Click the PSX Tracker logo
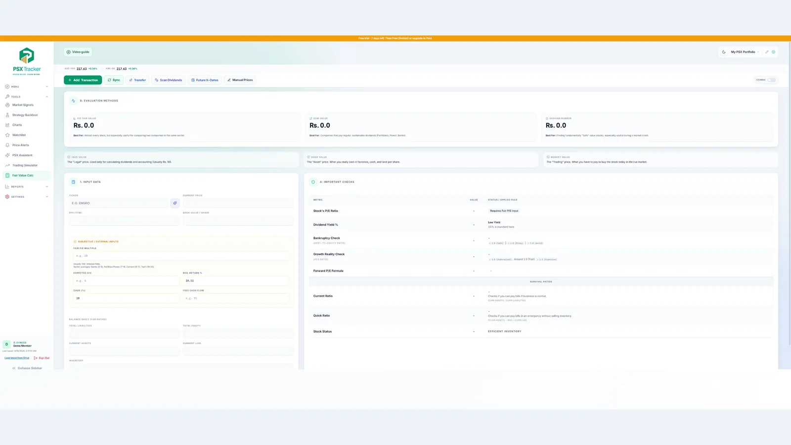 click(x=27, y=61)
